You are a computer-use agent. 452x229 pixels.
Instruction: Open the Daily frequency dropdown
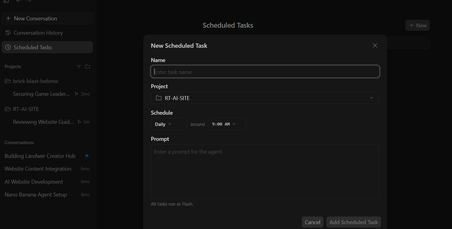coord(169,124)
